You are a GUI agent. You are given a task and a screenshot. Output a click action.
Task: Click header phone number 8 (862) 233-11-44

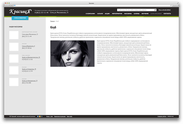coord(41,13)
